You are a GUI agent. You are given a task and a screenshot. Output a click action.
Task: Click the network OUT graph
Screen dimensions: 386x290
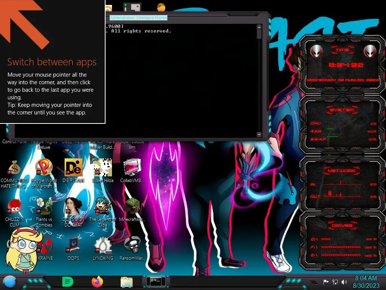point(342,194)
